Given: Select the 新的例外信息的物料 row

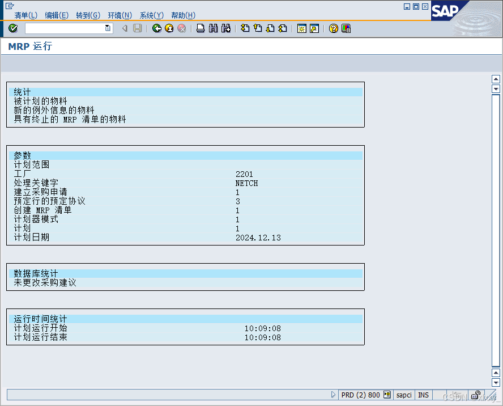Looking at the screenshot, I should click(186, 110).
